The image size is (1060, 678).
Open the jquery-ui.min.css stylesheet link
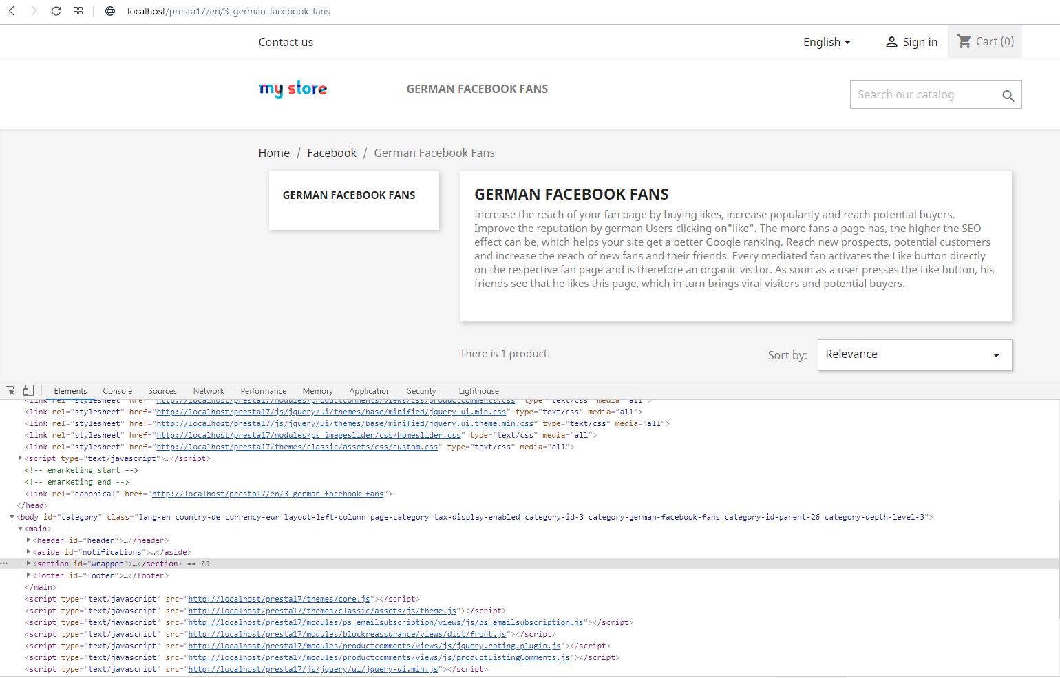331,412
